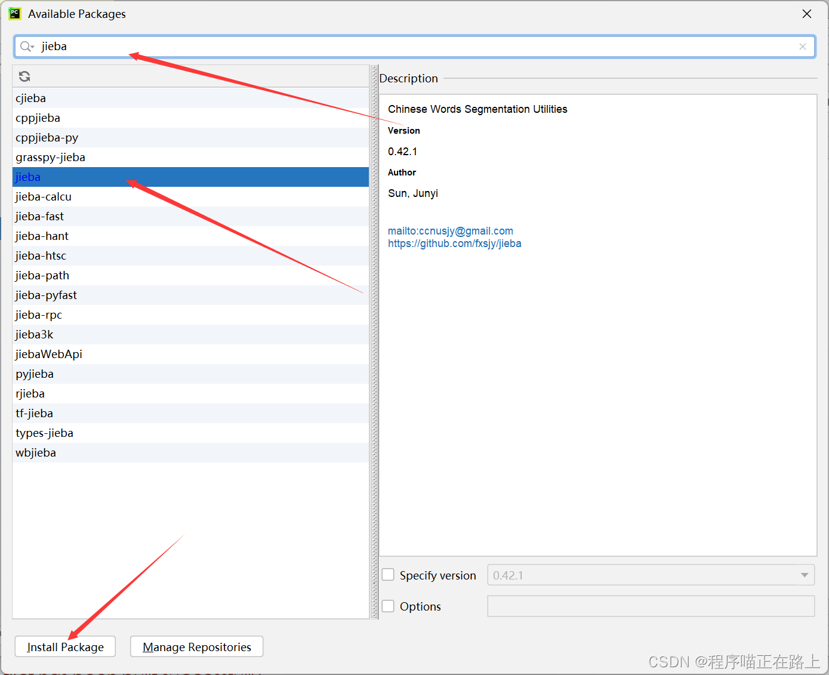Screen dimensions: 829x675
Task: Click the Manage Repositories button
Action: tap(197, 647)
